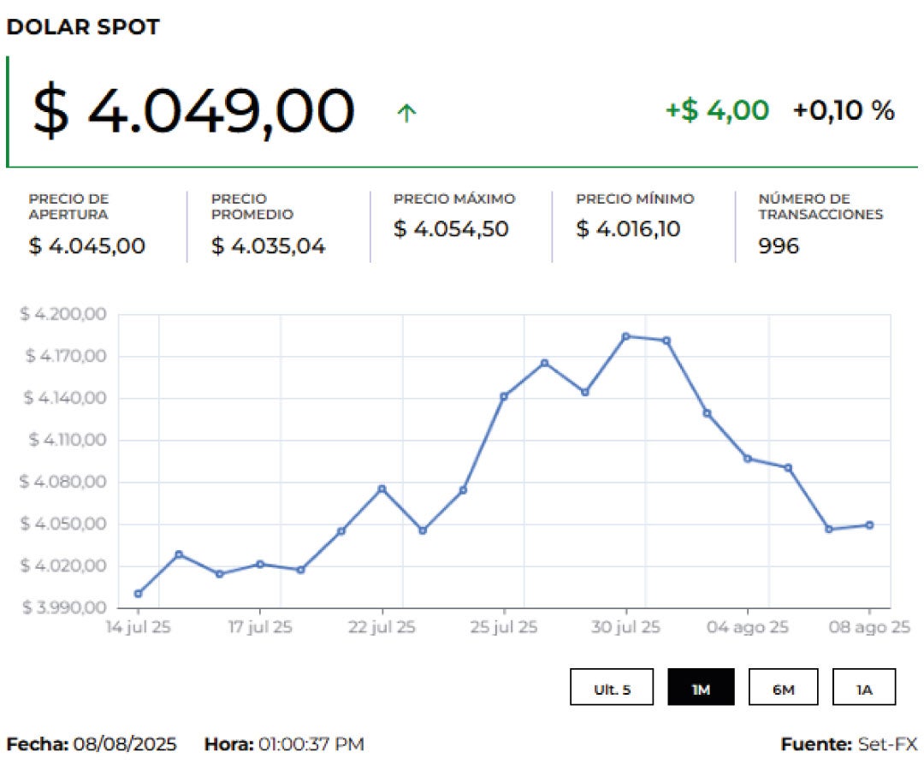This screenshot has width=924, height=770.
Task: Click the +$ 4,00 change value
Action: [x=717, y=110]
